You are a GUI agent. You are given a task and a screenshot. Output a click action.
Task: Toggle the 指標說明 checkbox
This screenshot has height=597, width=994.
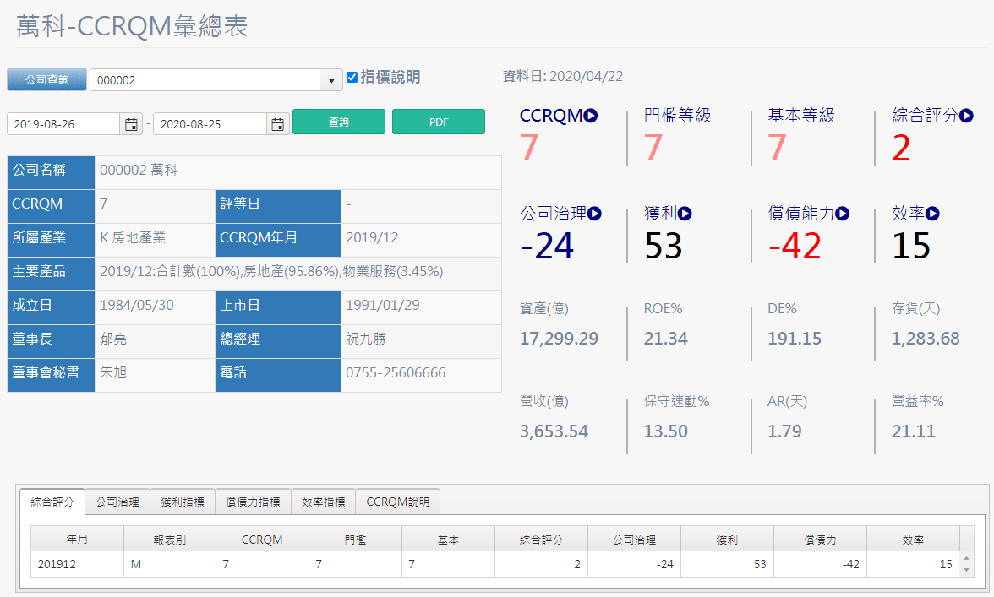352,78
